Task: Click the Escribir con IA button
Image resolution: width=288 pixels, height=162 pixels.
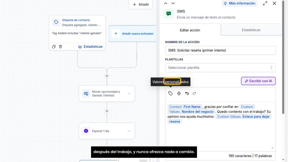Action: coord(258,81)
